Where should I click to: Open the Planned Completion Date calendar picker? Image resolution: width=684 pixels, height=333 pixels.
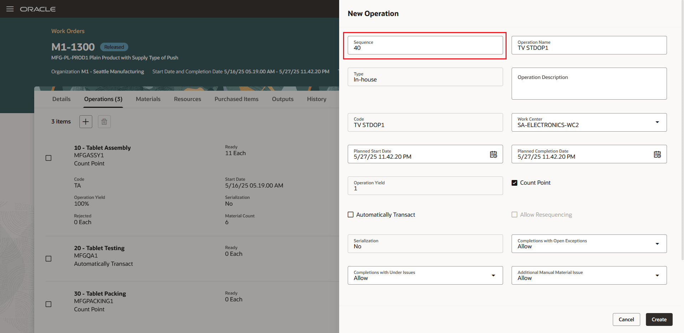[657, 154]
